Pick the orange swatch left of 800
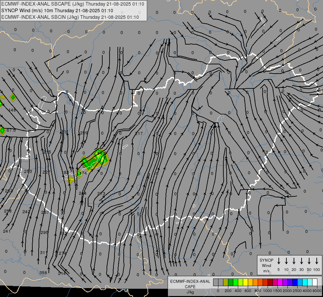The height and width of the screenshot is (297, 323). coord(255,282)
